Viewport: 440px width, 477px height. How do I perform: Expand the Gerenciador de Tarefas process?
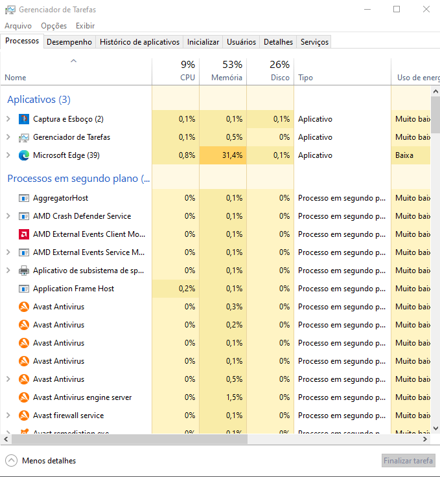point(8,137)
